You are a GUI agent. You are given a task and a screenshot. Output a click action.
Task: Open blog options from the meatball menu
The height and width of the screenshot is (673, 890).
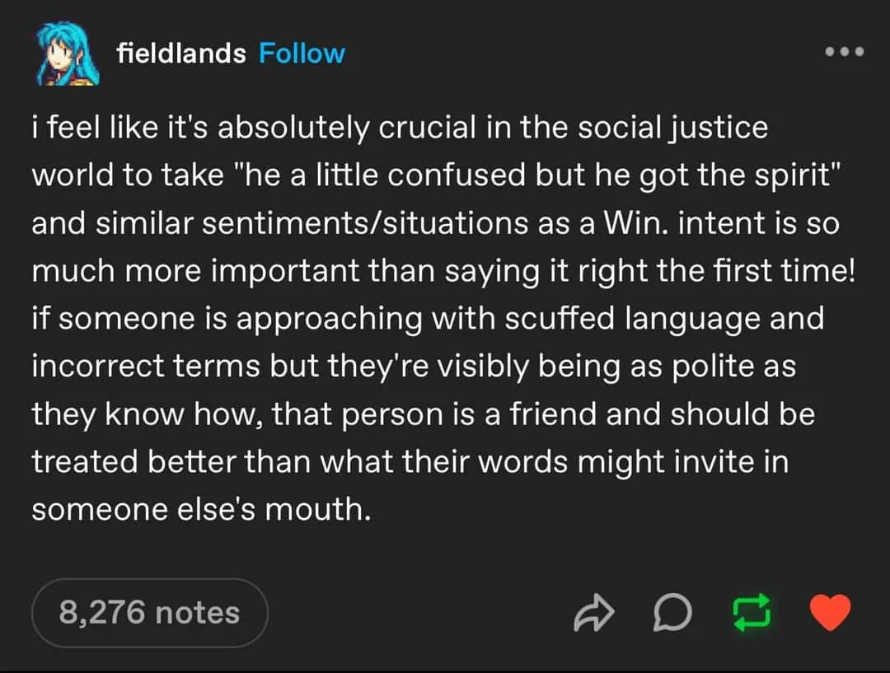coord(844,51)
